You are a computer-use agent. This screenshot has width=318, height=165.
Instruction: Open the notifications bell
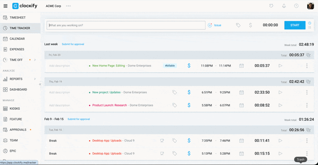click(284, 6)
